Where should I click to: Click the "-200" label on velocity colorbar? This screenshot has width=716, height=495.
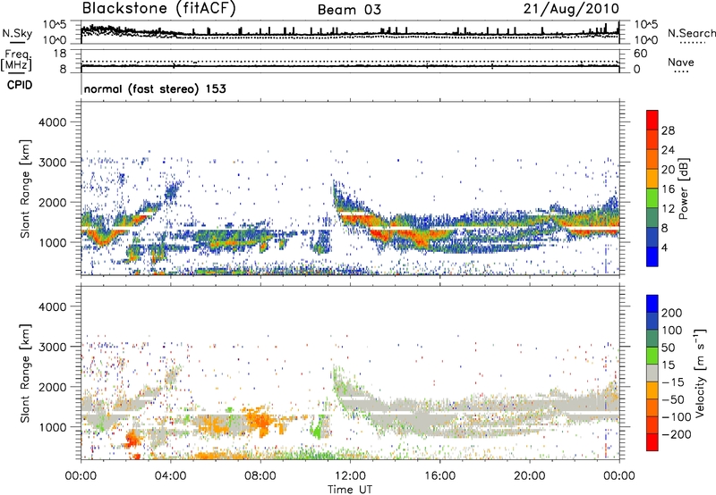(677, 434)
